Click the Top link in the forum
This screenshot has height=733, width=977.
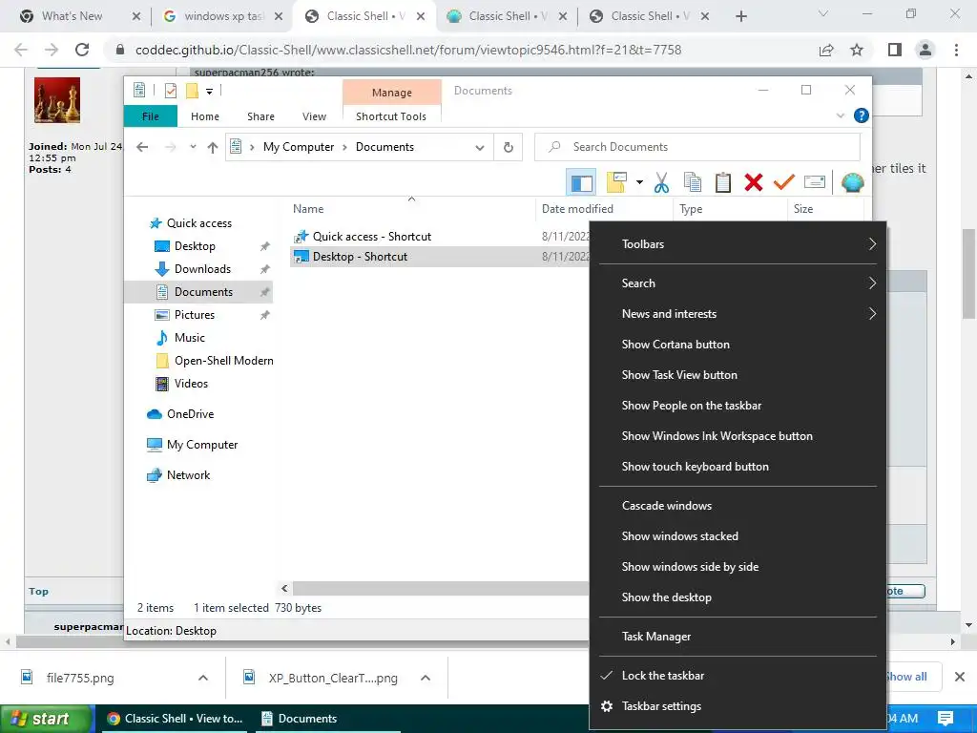(x=38, y=592)
